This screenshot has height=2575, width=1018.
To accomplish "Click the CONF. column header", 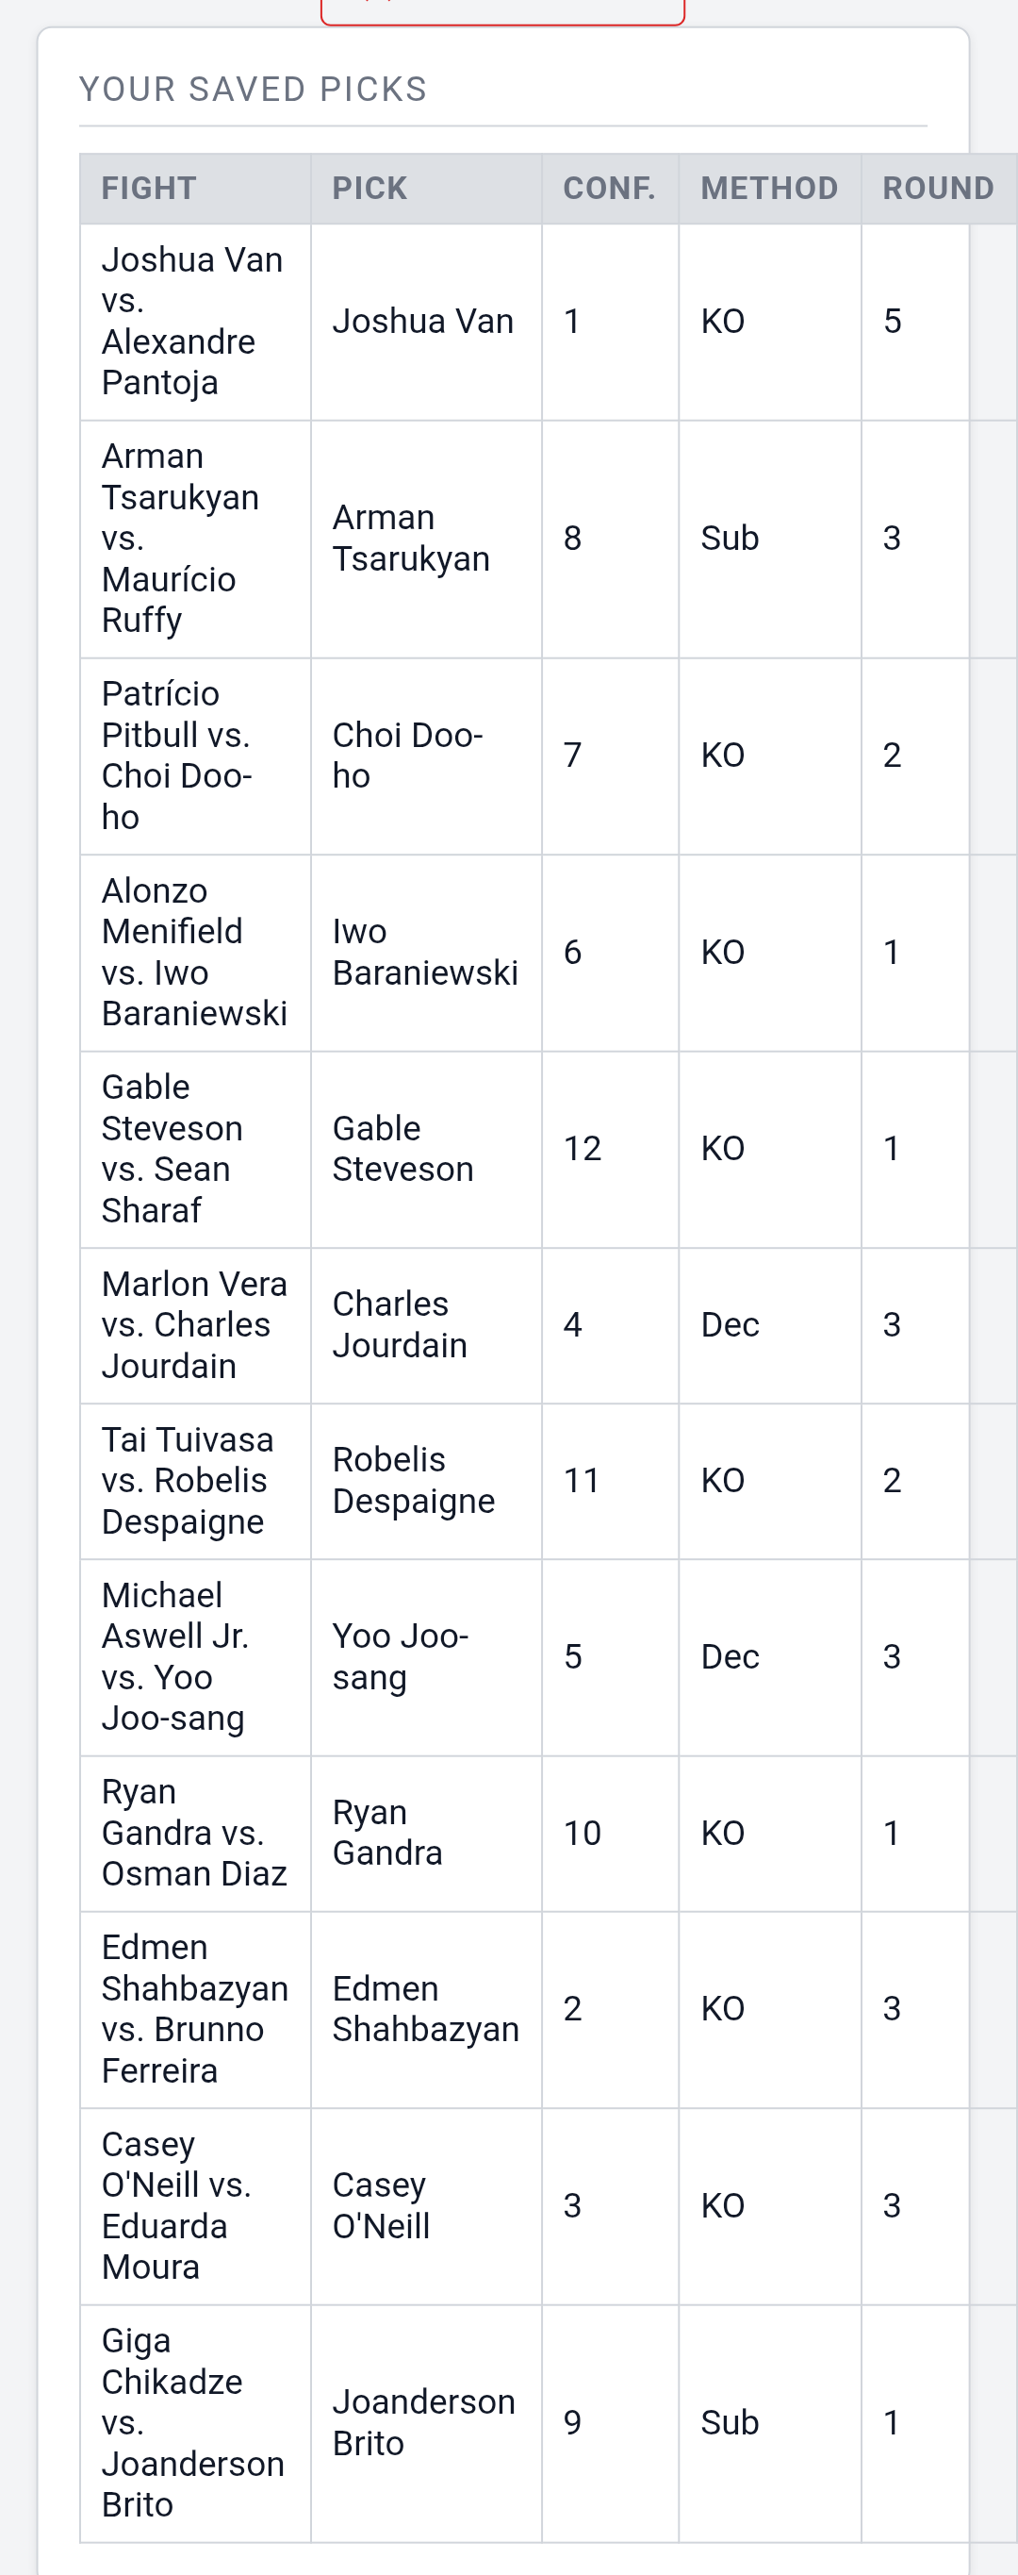I will pos(610,188).
